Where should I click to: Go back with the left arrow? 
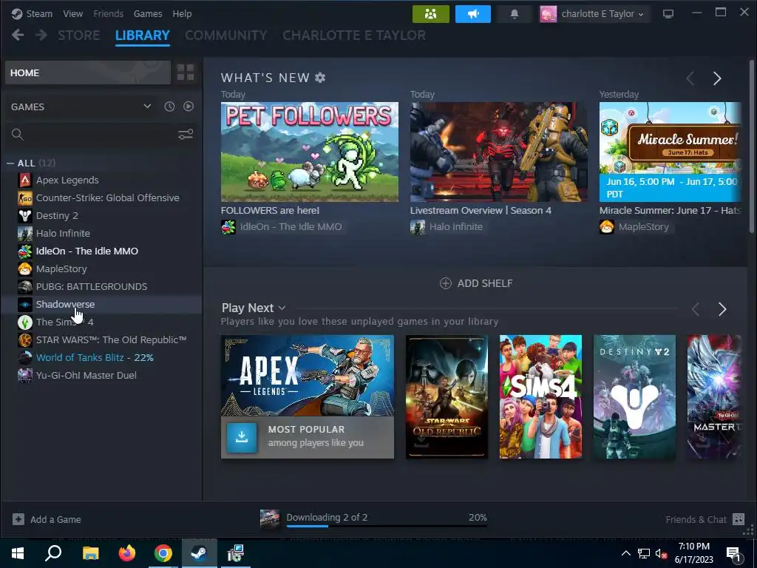(18, 35)
